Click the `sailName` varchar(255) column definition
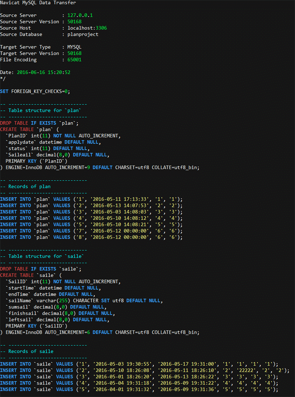Image resolution: width=295 pixels, height=397 pixels. tap(84, 300)
